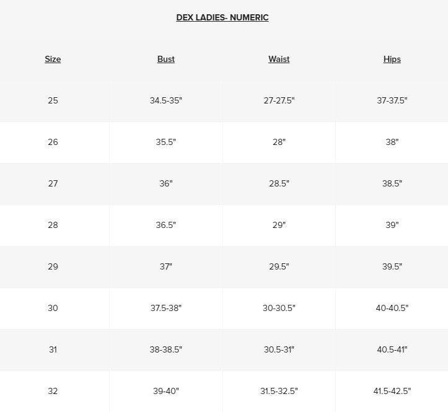The width and height of the screenshot is (448, 412).
Task: Click the size 27 cell
Action: point(53,183)
